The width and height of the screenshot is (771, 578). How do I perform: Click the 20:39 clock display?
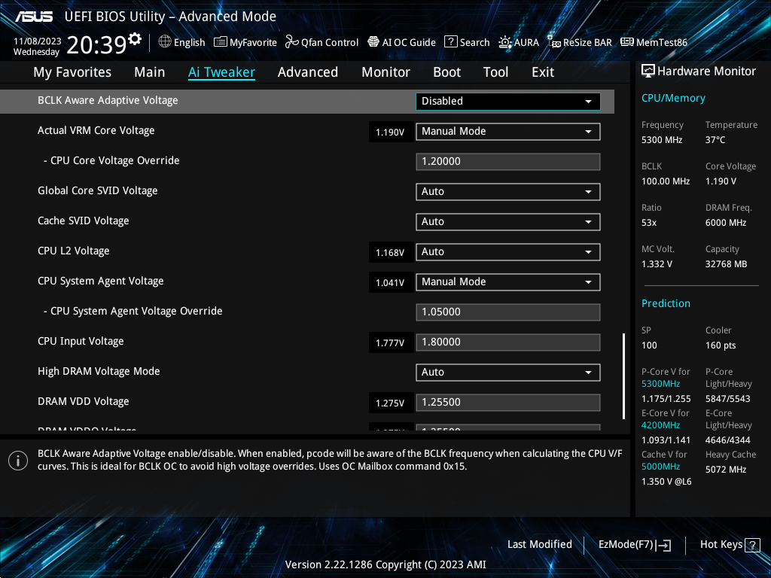tap(96, 44)
